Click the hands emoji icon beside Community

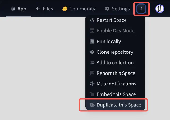65,9
